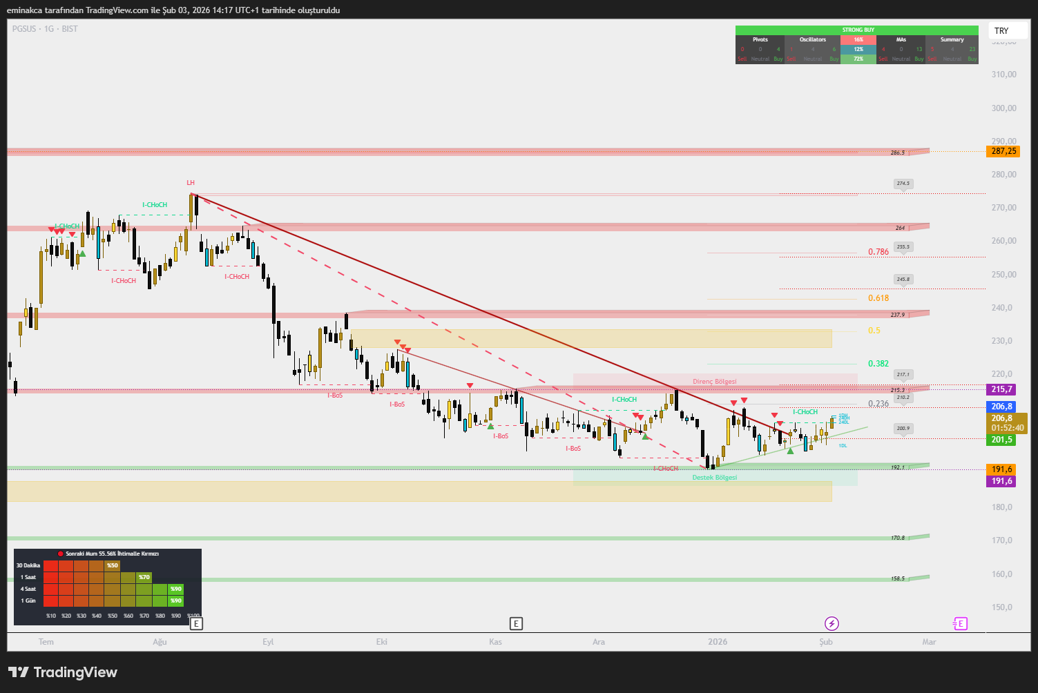Click the TradingView logo
Image resolution: width=1038 pixels, height=693 pixels.
point(63,672)
